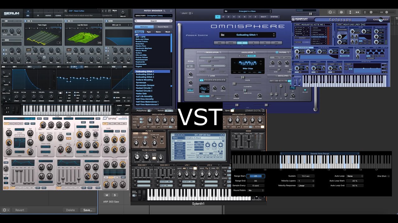This screenshot has height=223, width=398.
Task: Enable the Serum Noise oscillator
Action: tap(3, 39)
